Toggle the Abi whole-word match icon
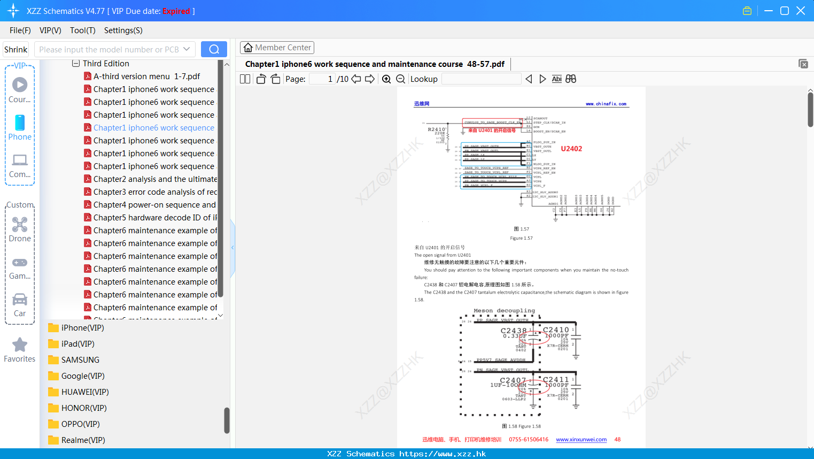Viewport: 814px width, 459px height. point(556,79)
